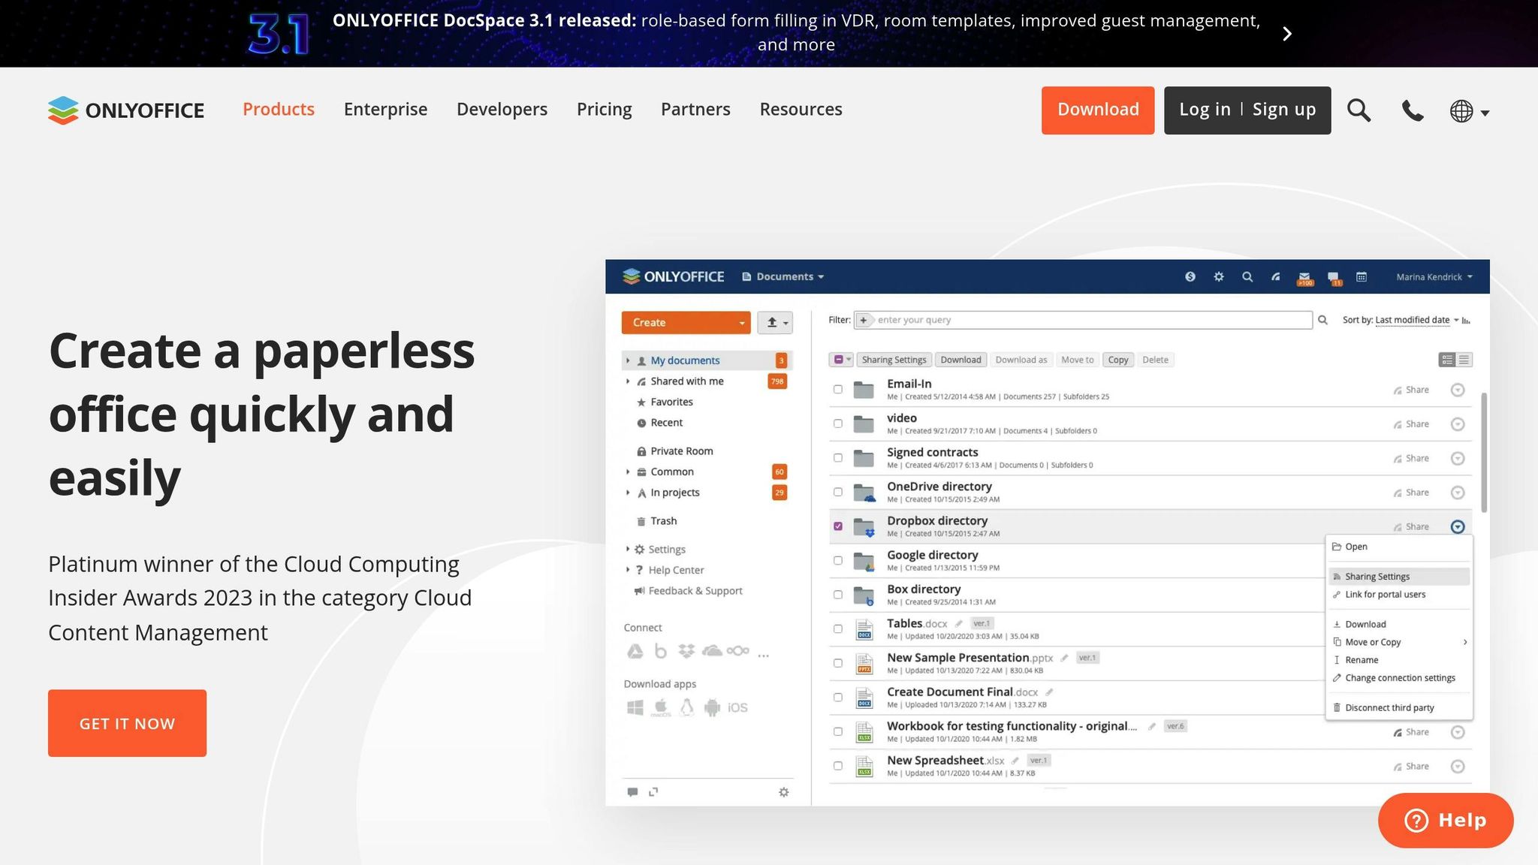The image size is (1538, 865).
Task: Check the OneDrive directory checkbox
Action: 838,493
